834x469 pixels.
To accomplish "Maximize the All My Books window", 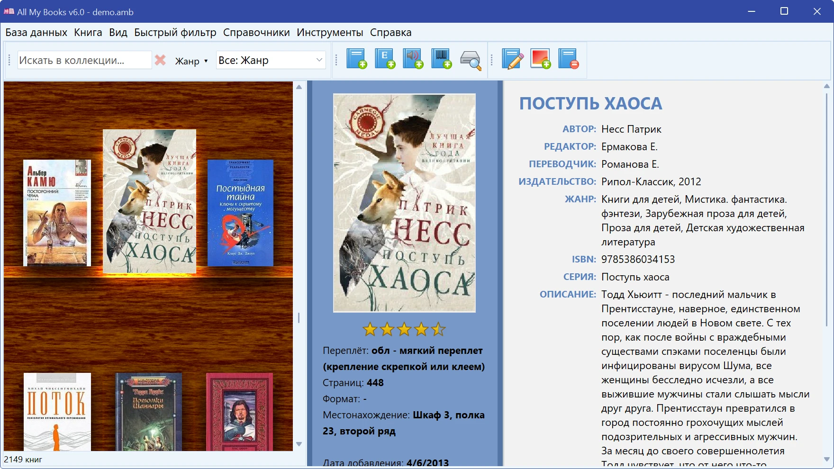I will pos(784,11).
